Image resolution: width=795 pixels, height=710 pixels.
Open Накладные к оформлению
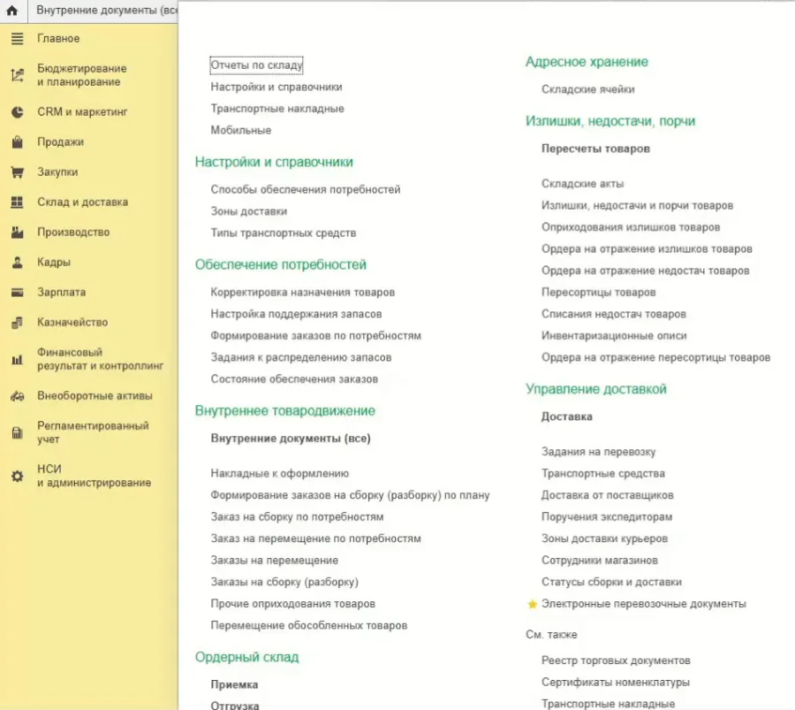tap(280, 473)
